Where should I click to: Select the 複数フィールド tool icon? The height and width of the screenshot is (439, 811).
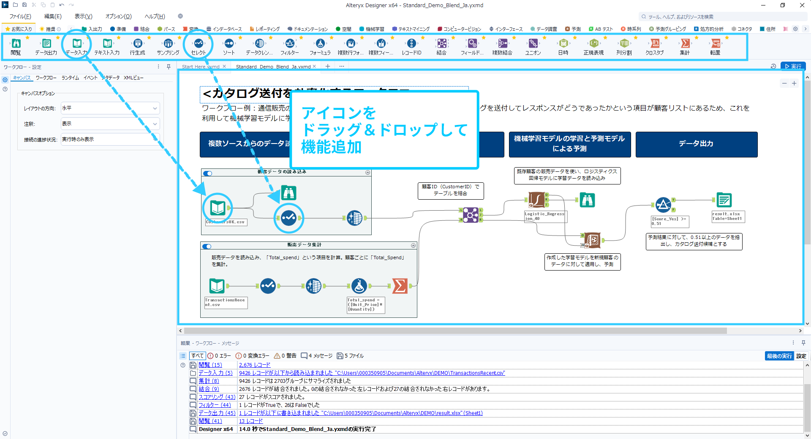click(381, 43)
